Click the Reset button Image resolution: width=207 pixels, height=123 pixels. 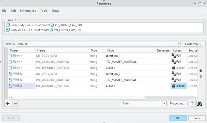pyautogui.click(x=11, y=118)
